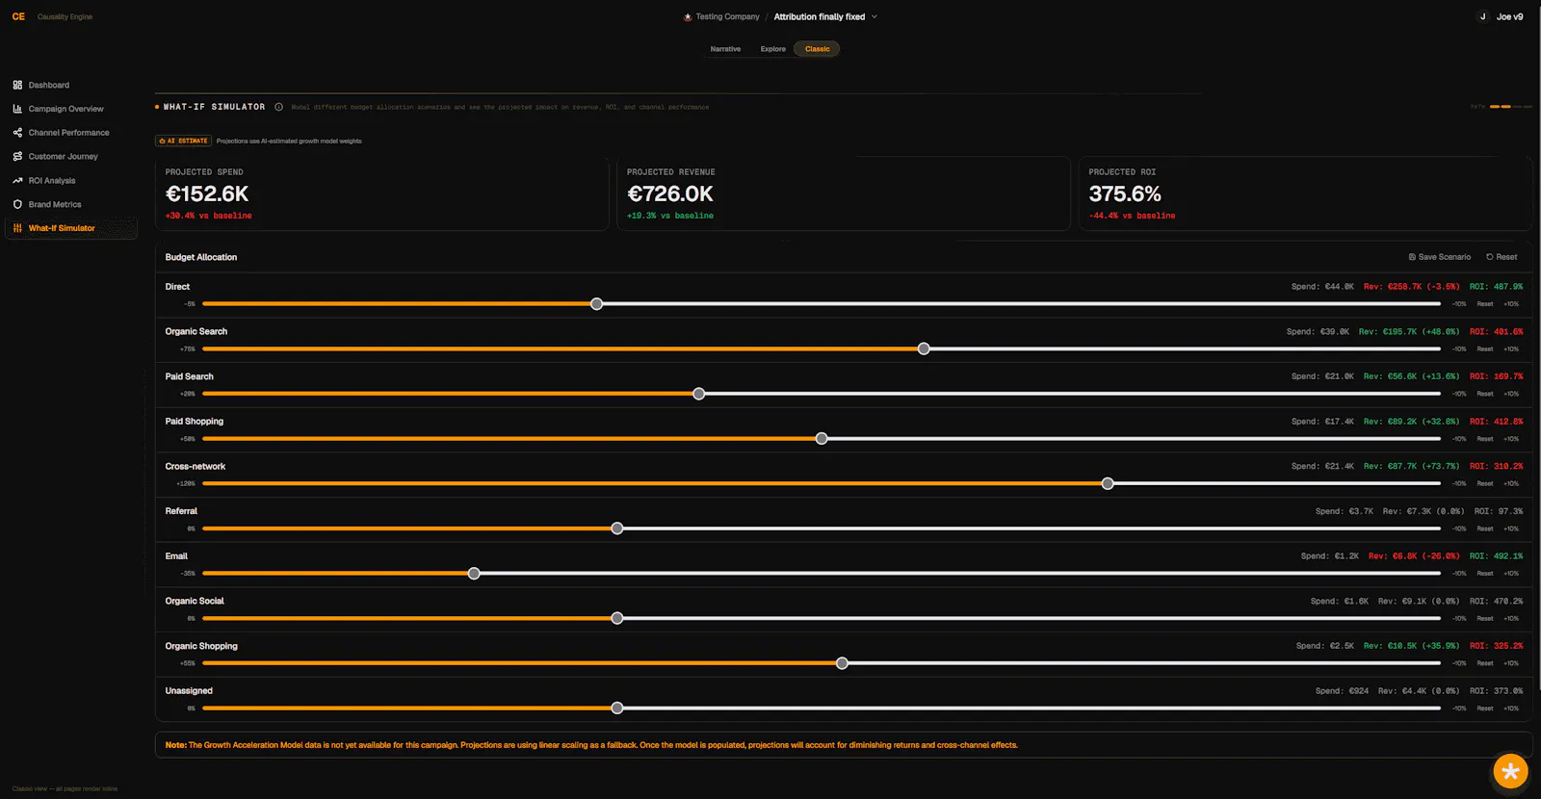The image size is (1541, 799).
Task: Click Email 'Rev: €6.8K (-26.0%)' text
Action: click(x=1414, y=556)
